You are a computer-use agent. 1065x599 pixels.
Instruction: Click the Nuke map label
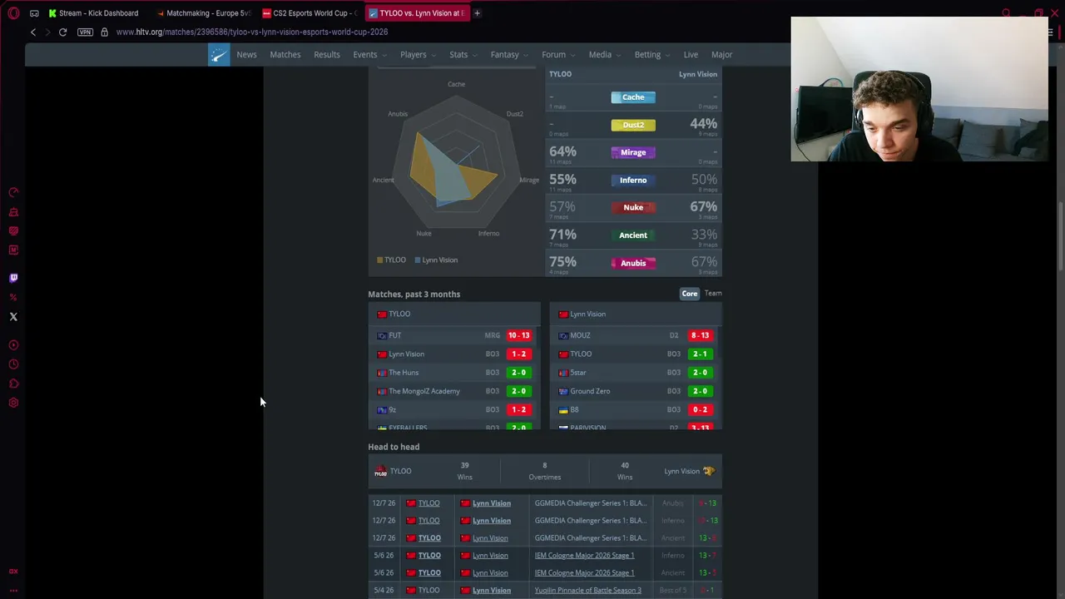click(633, 207)
